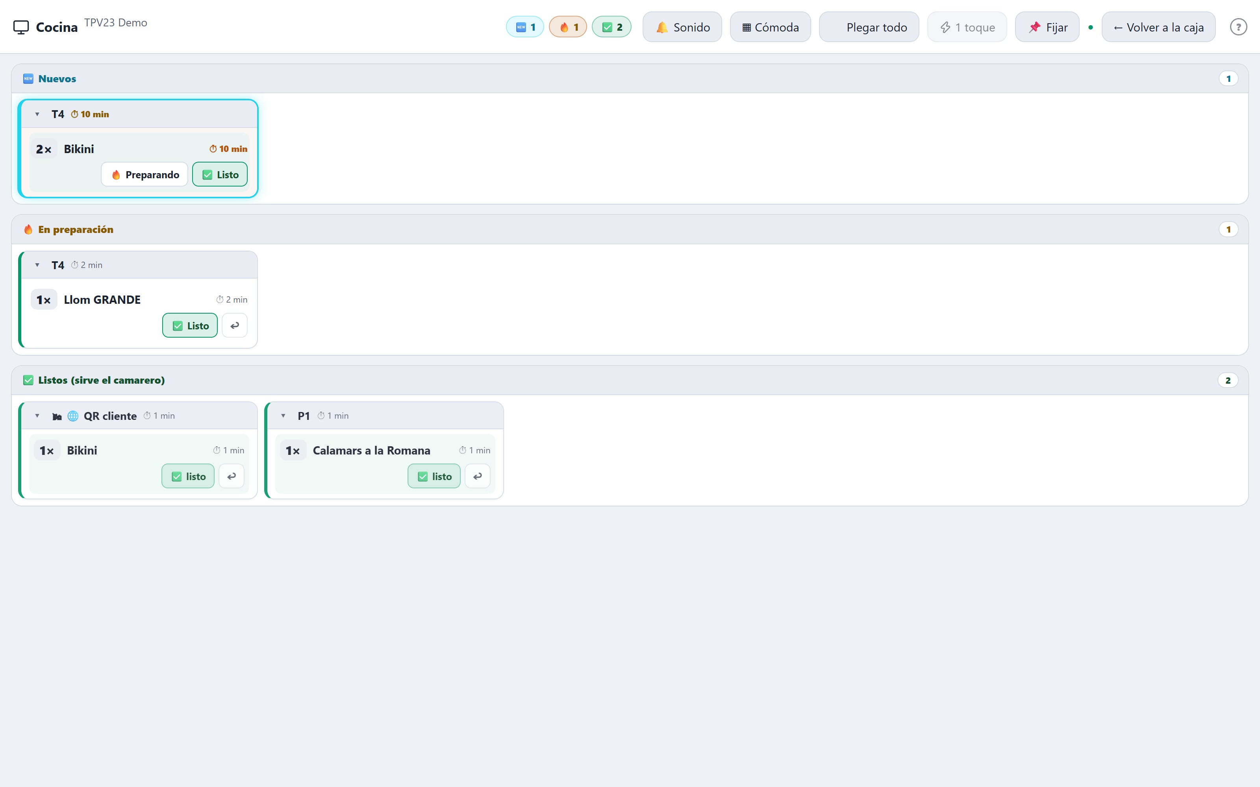Click the 1x quantity badge for Llom GRANDE
Image resolution: width=1260 pixels, height=787 pixels.
tap(44, 300)
